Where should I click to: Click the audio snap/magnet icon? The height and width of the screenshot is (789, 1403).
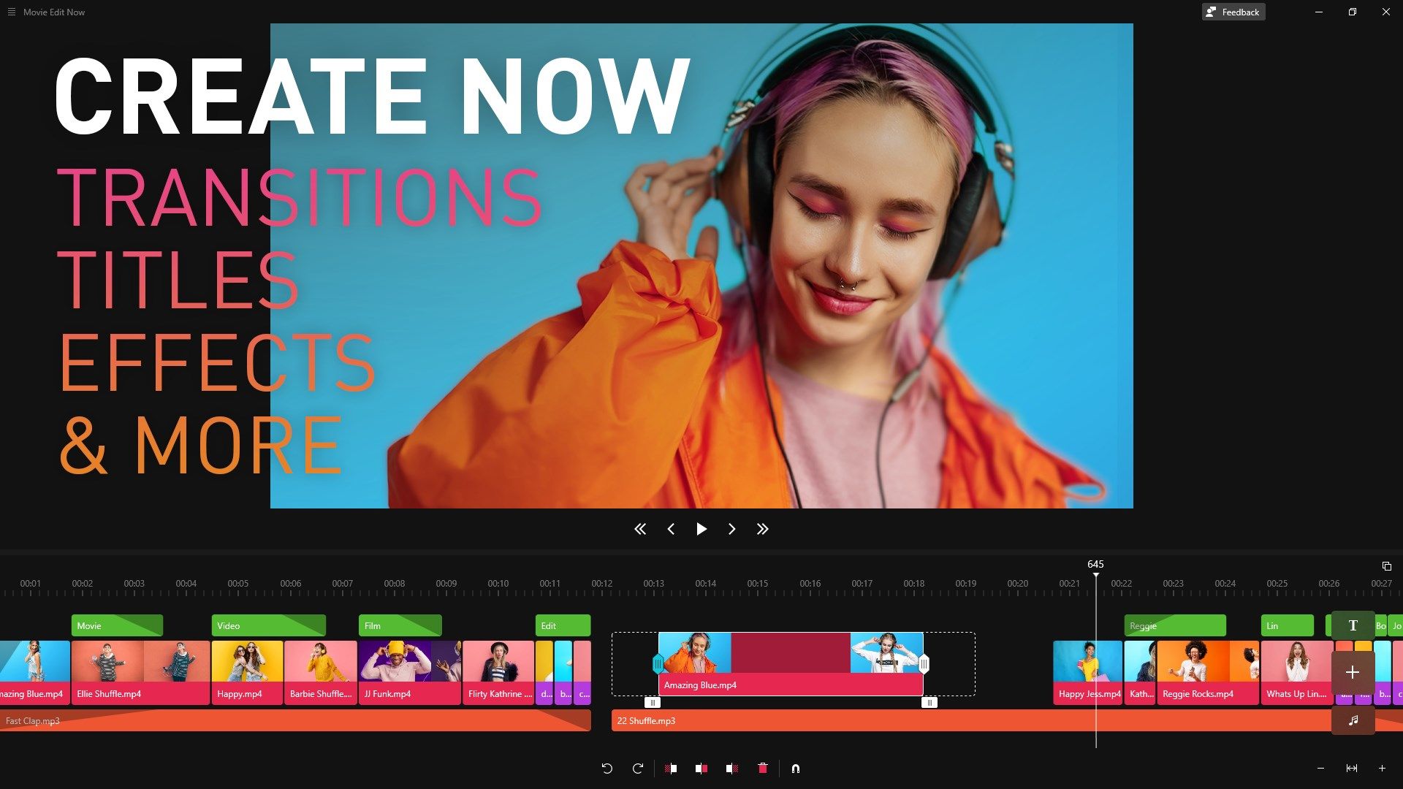(795, 768)
